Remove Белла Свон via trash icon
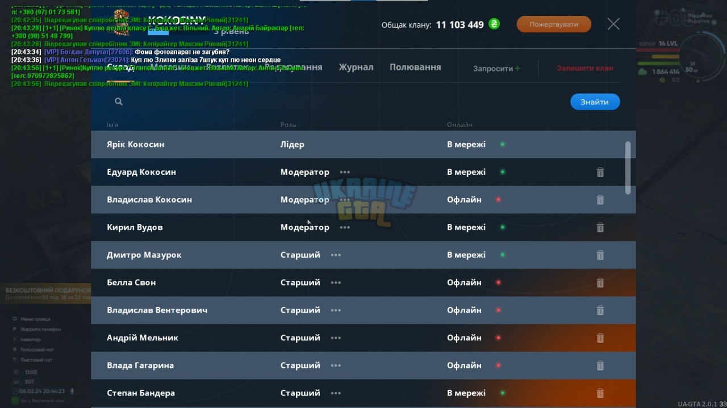 (x=600, y=283)
